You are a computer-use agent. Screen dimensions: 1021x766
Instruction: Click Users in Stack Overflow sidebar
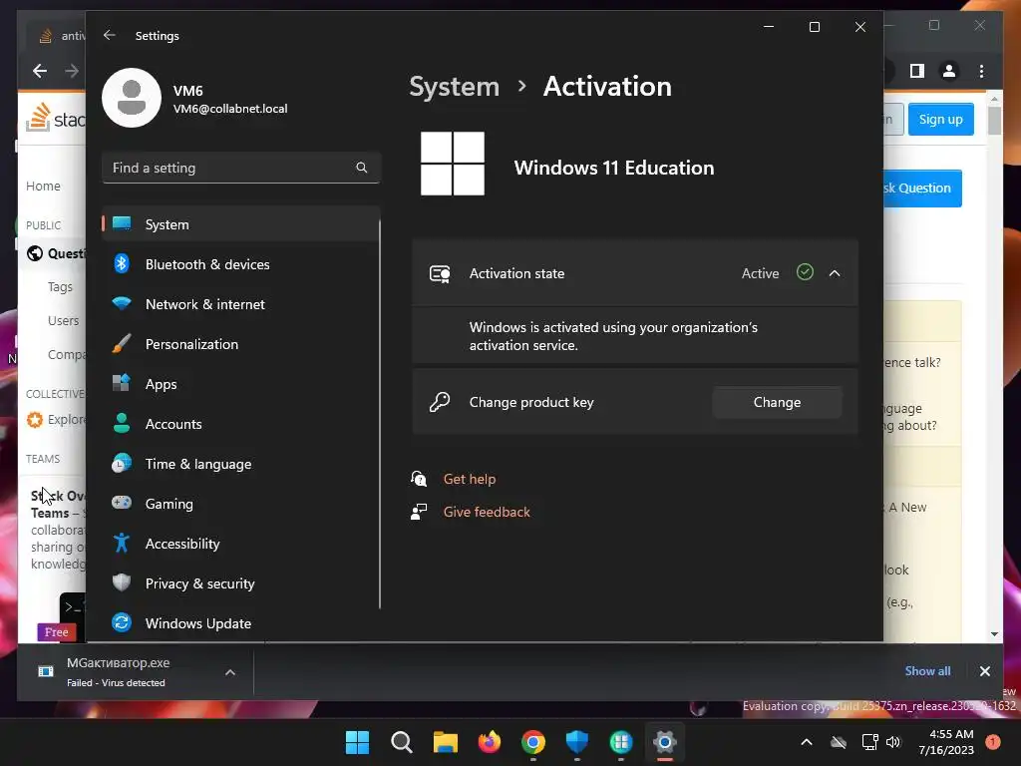click(x=63, y=320)
